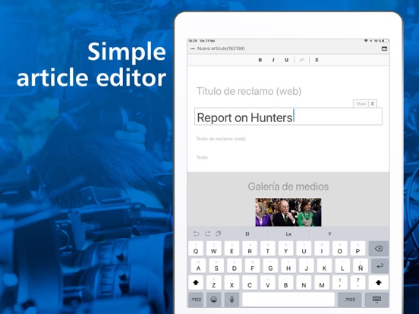Toggle underline formatting in editor toolbar
The width and height of the screenshot is (419, 314).
pyautogui.click(x=286, y=60)
